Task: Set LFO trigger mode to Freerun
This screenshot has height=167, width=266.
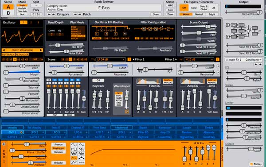Action: (59, 144)
